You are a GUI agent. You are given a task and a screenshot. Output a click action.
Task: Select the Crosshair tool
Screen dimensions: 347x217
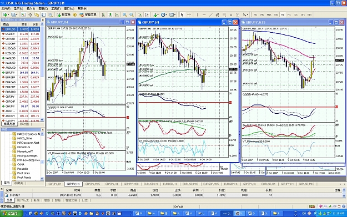189,15
